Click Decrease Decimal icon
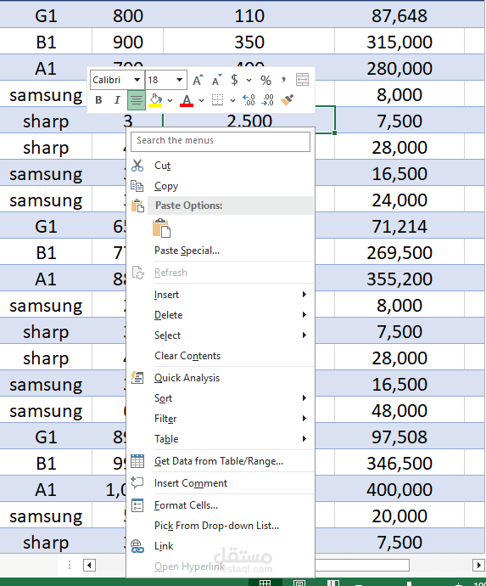 [268, 100]
